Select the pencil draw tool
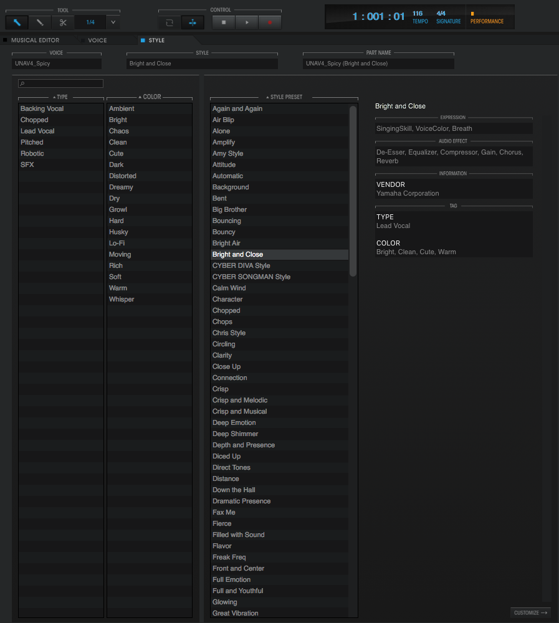The height and width of the screenshot is (623, 559). click(x=40, y=22)
